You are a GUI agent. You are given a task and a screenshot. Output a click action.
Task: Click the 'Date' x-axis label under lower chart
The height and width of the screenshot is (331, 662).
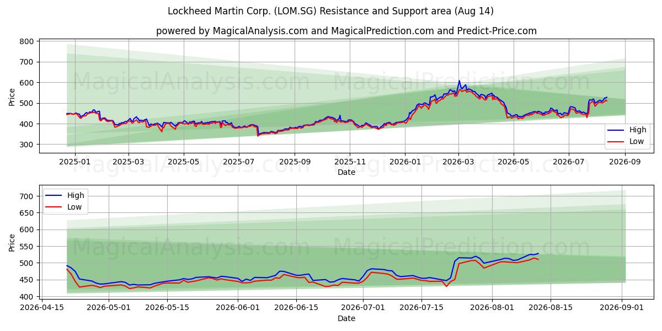(x=346, y=318)
